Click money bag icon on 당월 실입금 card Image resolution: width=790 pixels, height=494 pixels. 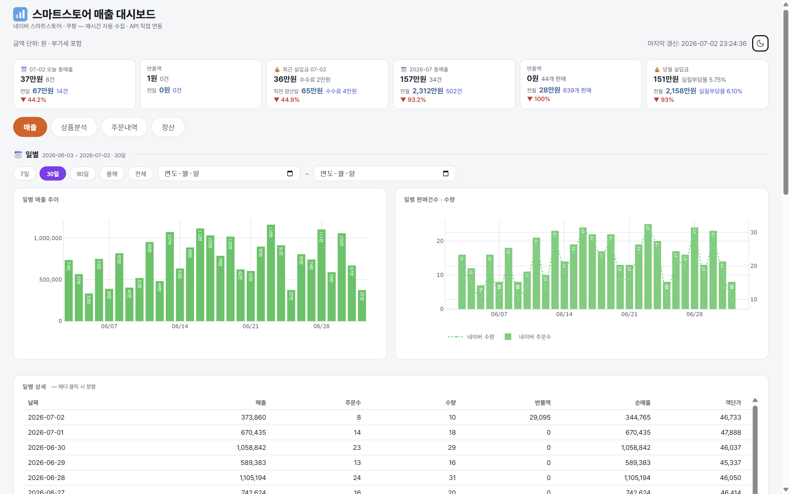657,69
